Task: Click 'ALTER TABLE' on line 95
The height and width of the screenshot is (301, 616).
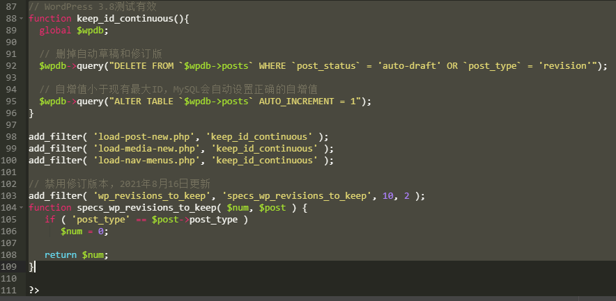Action: [x=144, y=101]
